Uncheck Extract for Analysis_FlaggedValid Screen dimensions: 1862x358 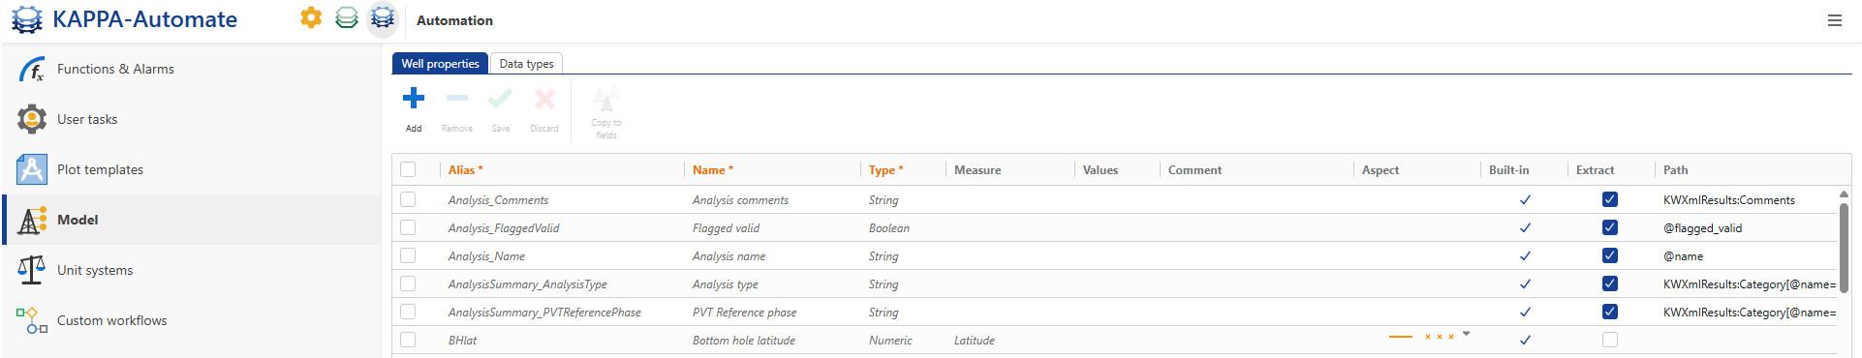tap(1610, 227)
